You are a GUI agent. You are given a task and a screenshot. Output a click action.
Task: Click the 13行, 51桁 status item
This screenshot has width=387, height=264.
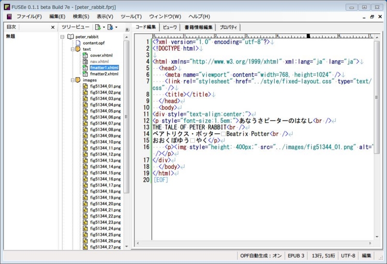[x=323, y=256]
